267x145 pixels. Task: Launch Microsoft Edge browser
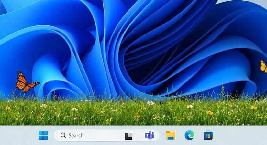pos(189,136)
